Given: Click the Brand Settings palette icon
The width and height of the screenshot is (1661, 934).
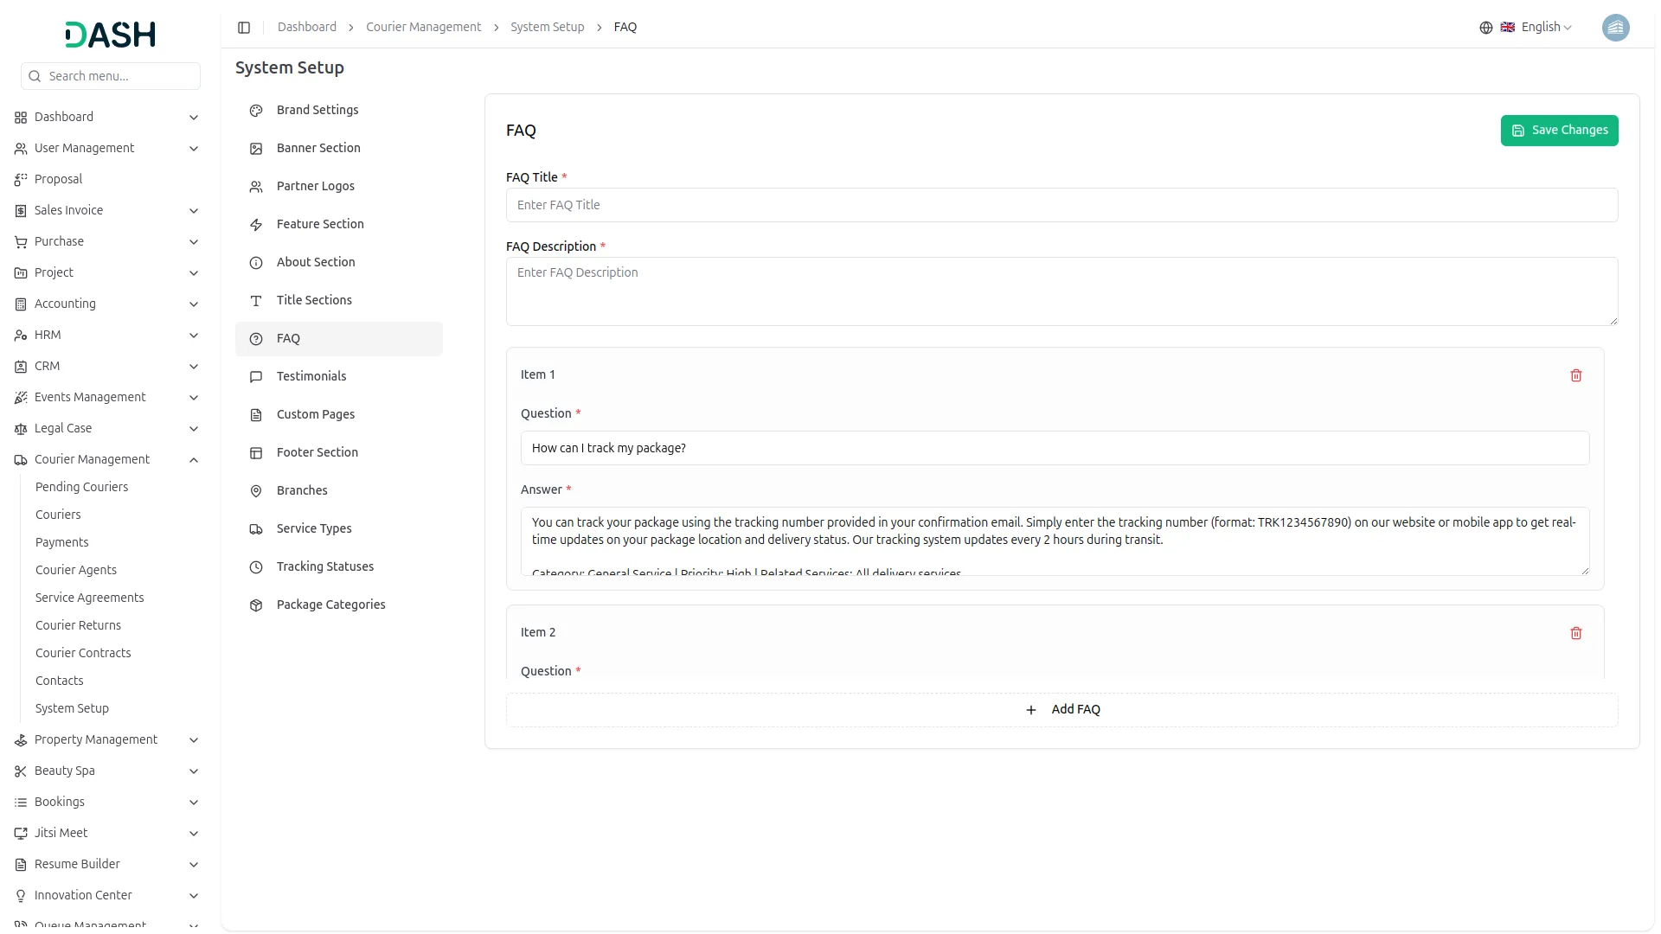Looking at the screenshot, I should pos(256,111).
